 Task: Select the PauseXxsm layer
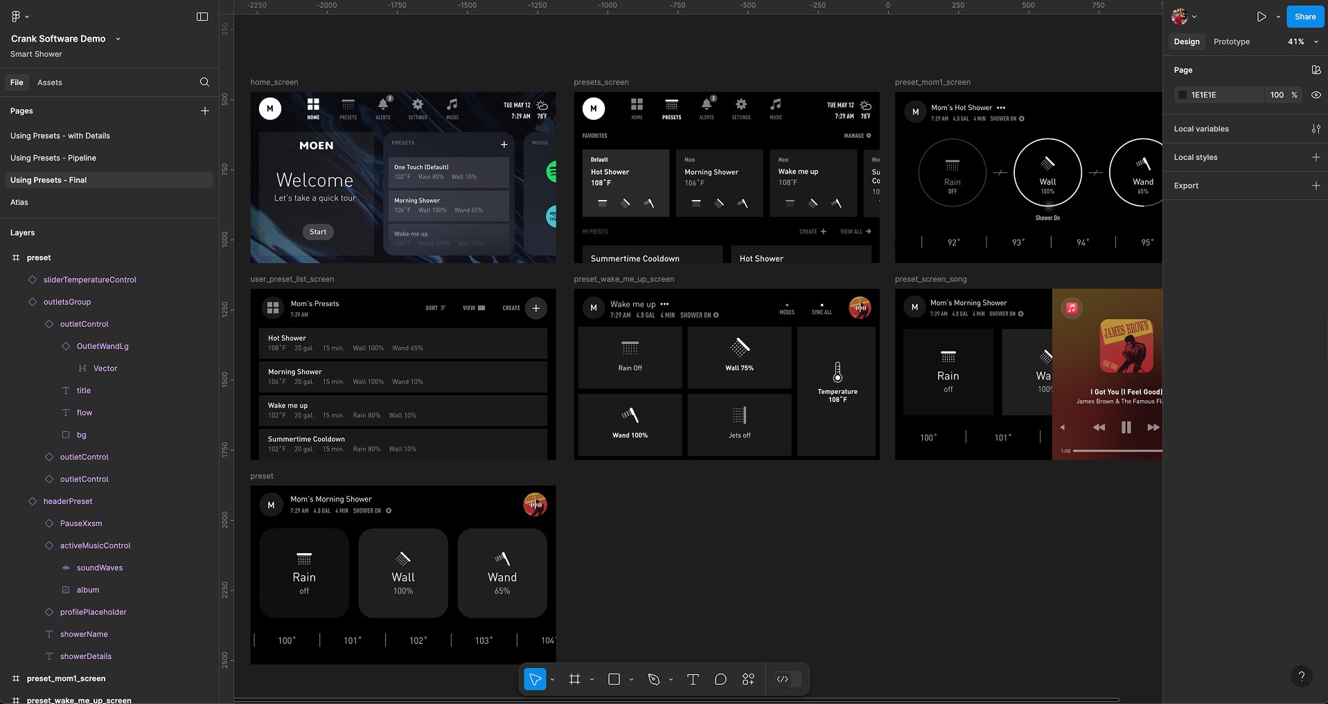pyautogui.click(x=81, y=523)
